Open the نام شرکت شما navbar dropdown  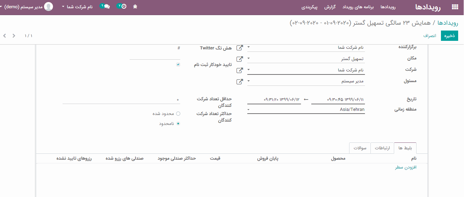[x=77, y=7]
